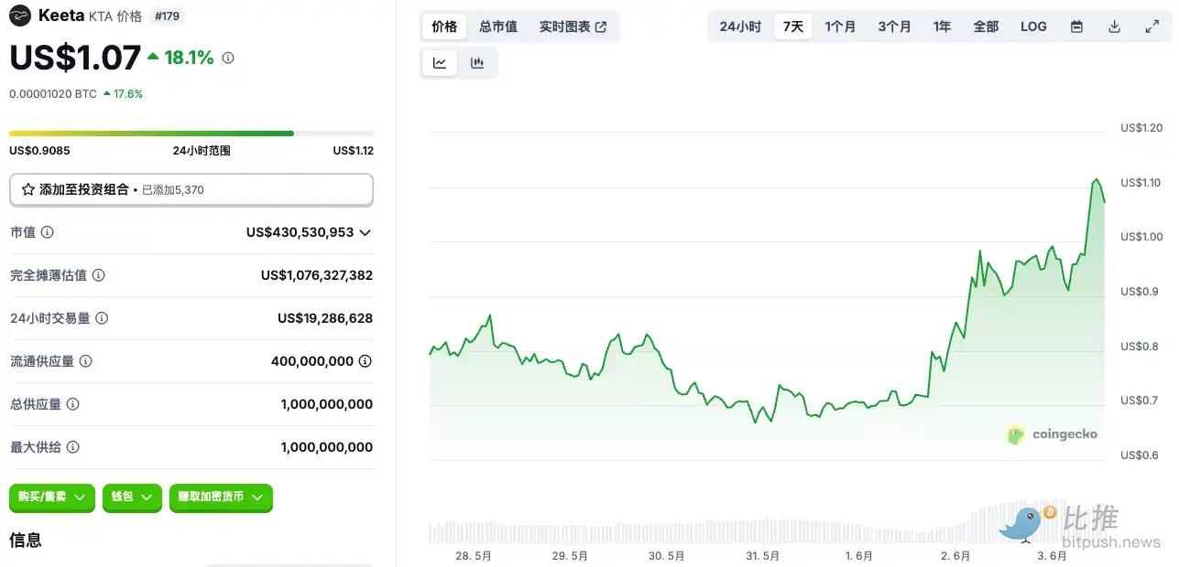Toggle LOG scale on chart
1179x567 pixels.
pyautogui.click(x=1033, y=27)
